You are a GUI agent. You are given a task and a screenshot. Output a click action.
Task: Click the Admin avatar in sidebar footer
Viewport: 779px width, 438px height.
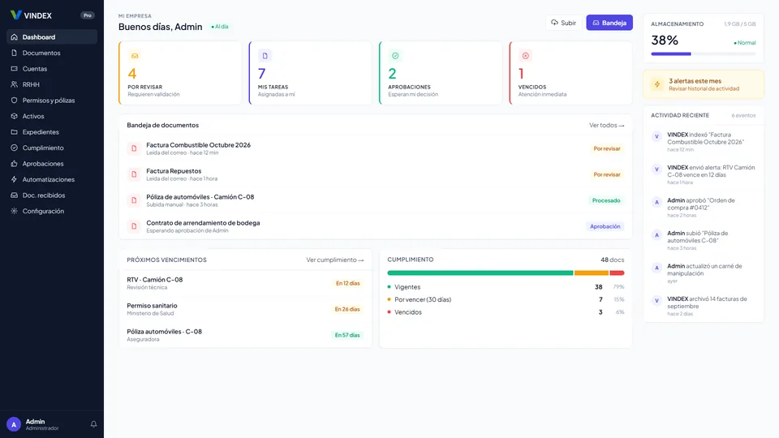point(14,424)
